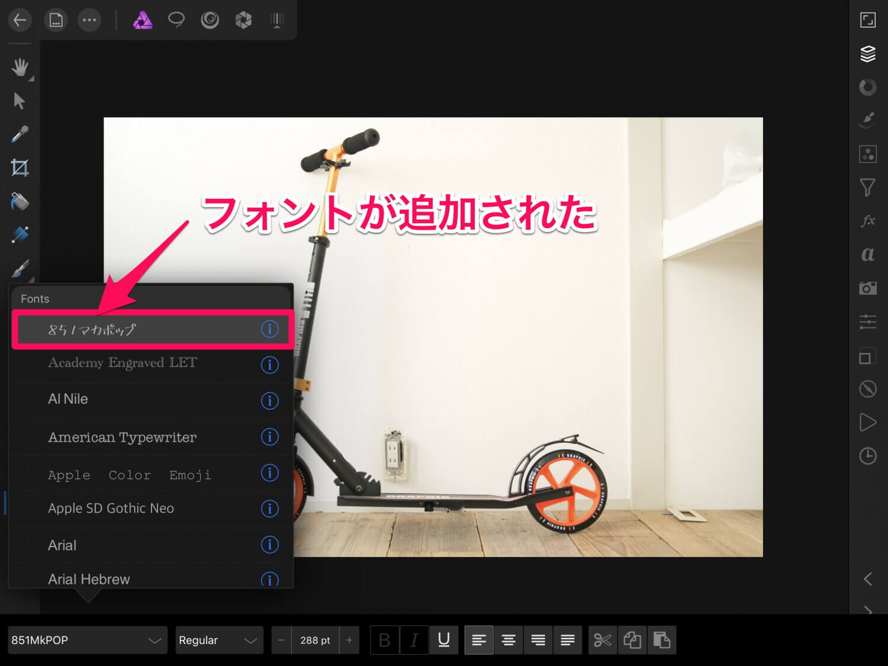Screen dimensions: 888x666
Task: Click the 288 pt font size field
Action: tap(315, 640)
